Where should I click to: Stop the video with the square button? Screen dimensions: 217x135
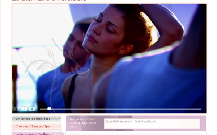[32, 109]
